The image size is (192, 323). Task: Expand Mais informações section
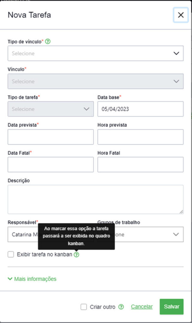(31, 279)
